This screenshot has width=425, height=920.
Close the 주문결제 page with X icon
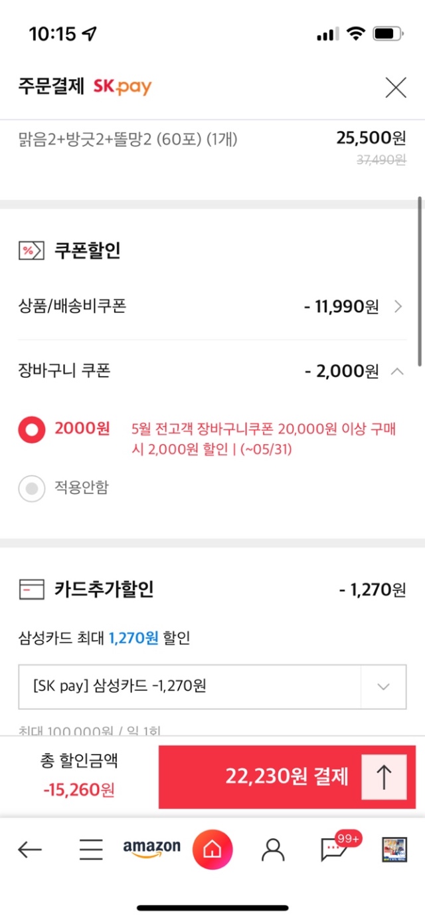coord(396,87)
